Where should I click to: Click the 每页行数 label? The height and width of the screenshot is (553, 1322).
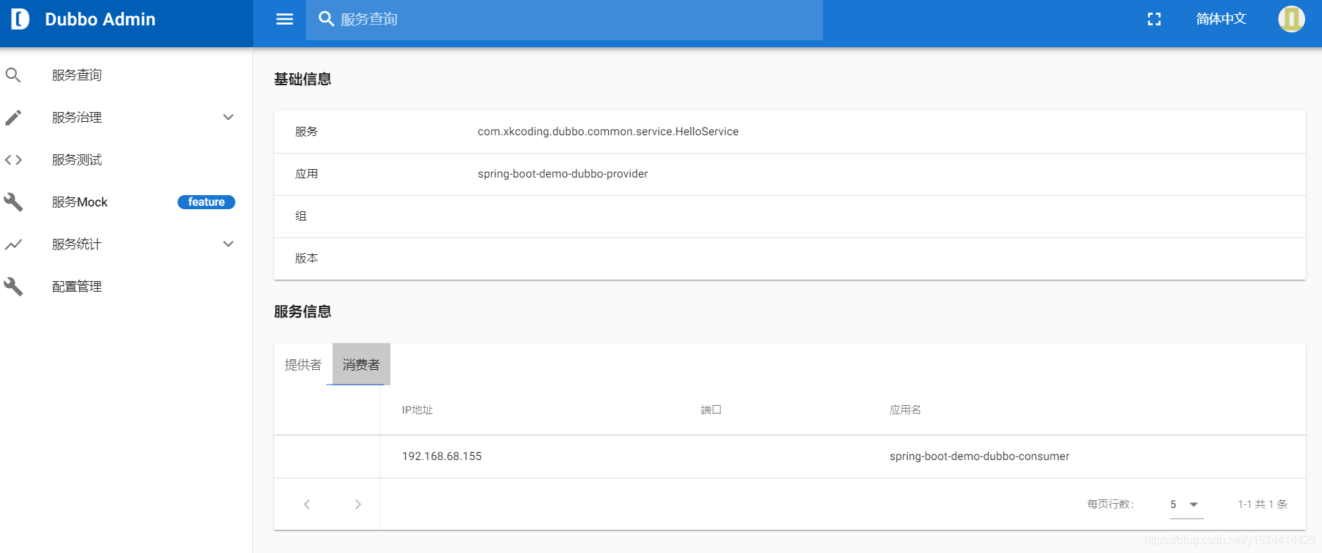coord(1111,504)
